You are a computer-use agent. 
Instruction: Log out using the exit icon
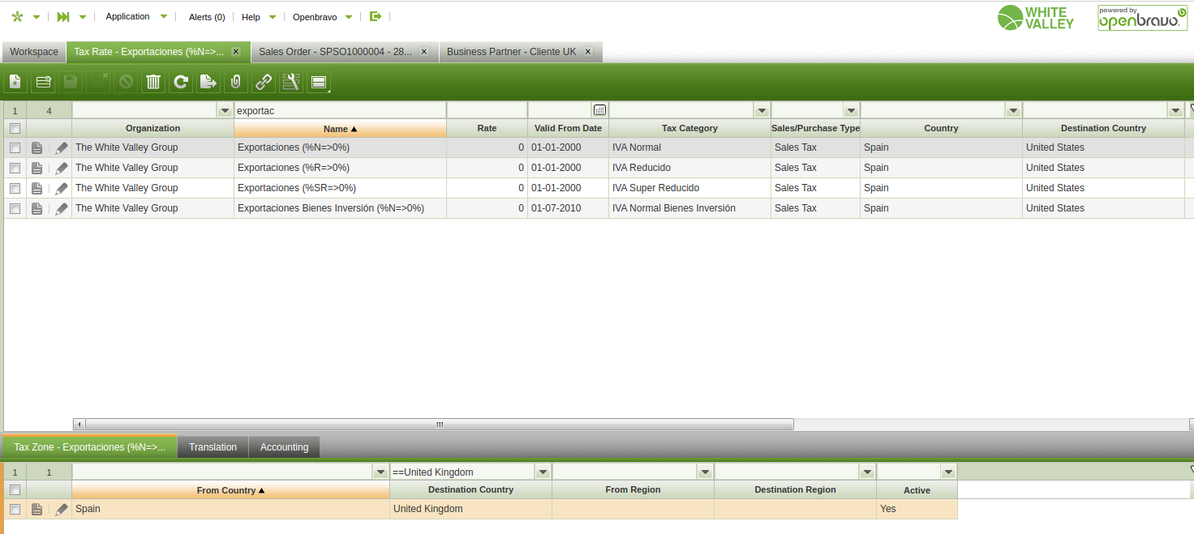click(x=375, y=16)
